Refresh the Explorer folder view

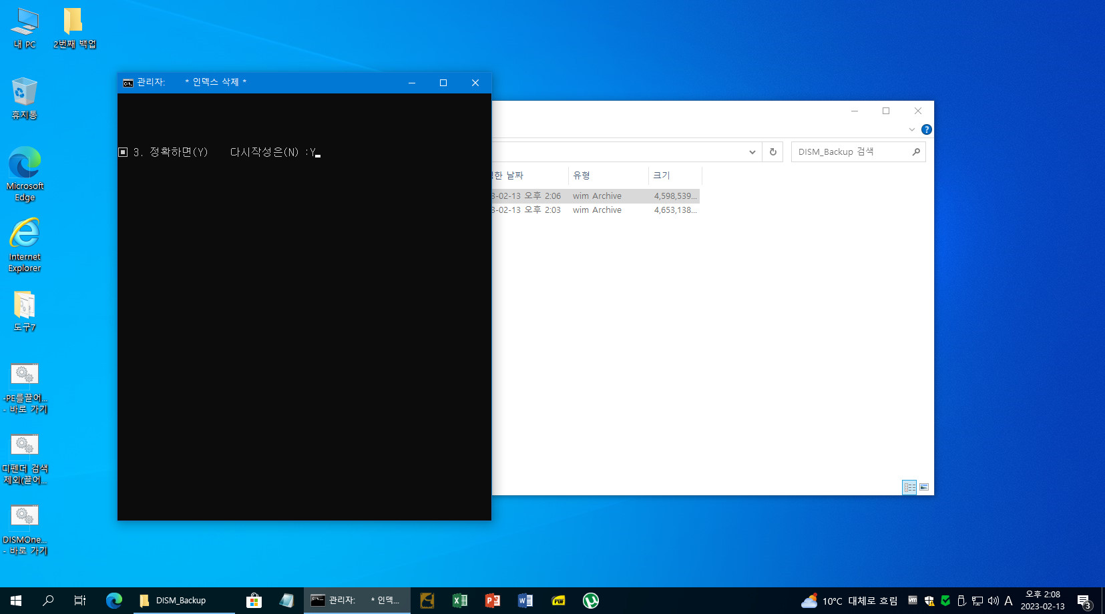pos(773,152)
